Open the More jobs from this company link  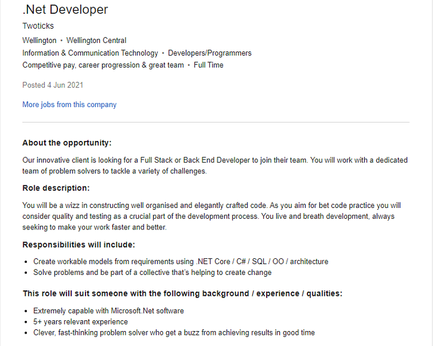click(69, 105)
